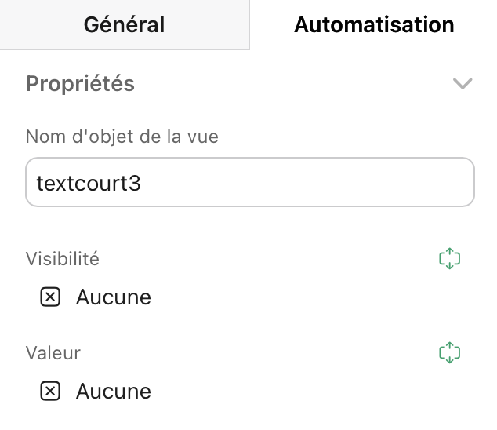This screenshot has width=497, height=430.
Task: Select the Automatisation tab
Action: click(x=373, y=24)
